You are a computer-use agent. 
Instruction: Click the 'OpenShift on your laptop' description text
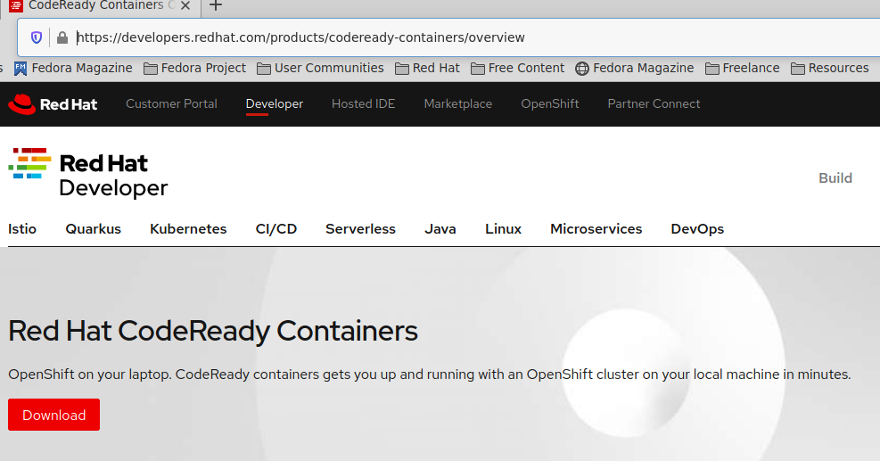pyautogui.click(x=430, y=375)
